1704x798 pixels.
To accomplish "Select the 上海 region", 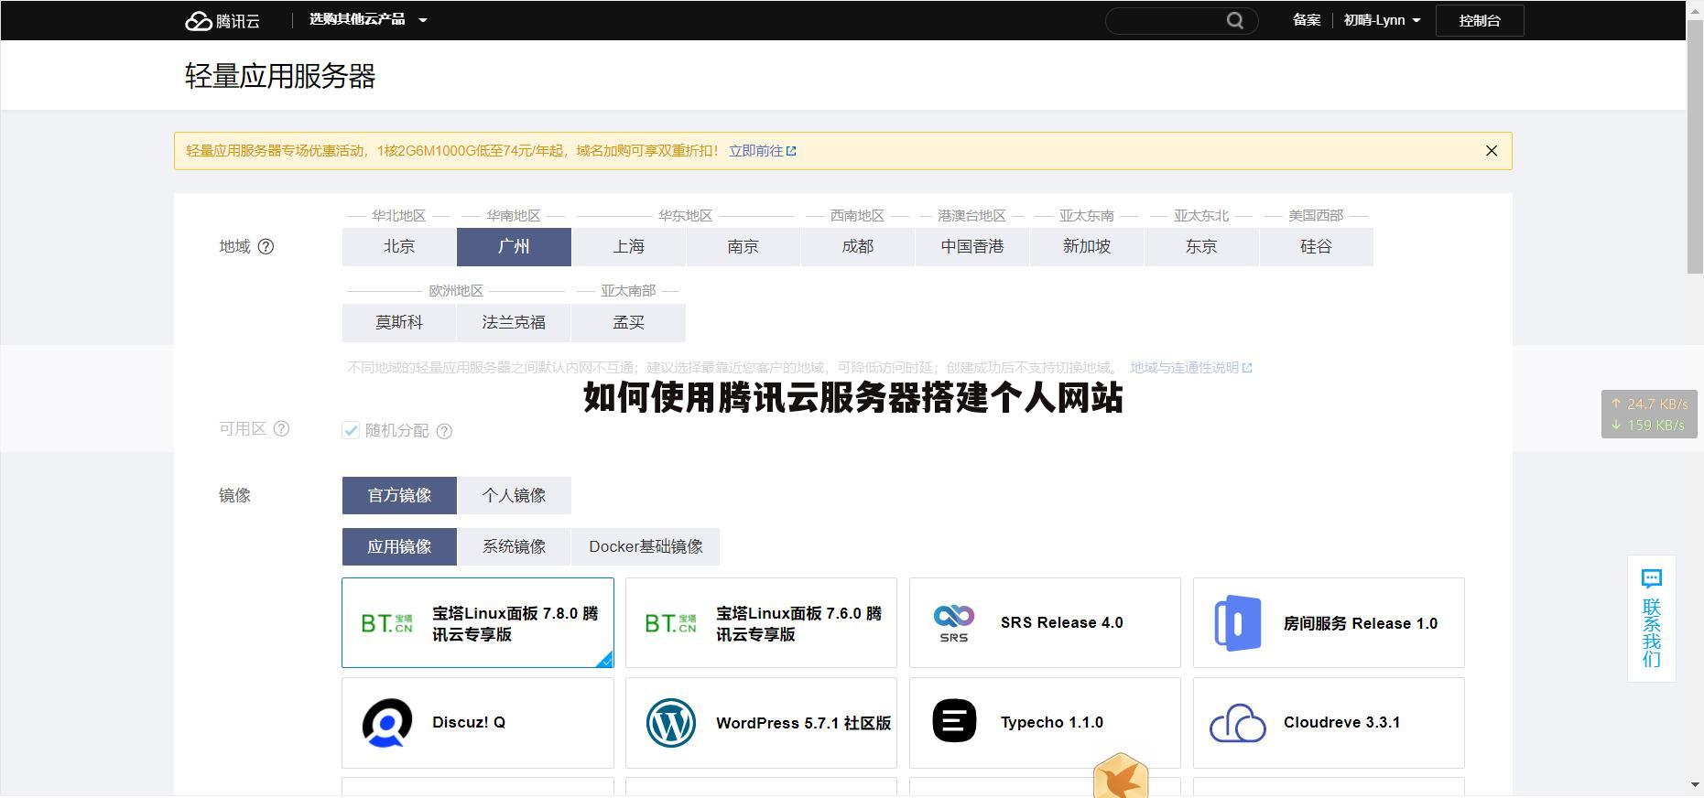I will 628,247.
